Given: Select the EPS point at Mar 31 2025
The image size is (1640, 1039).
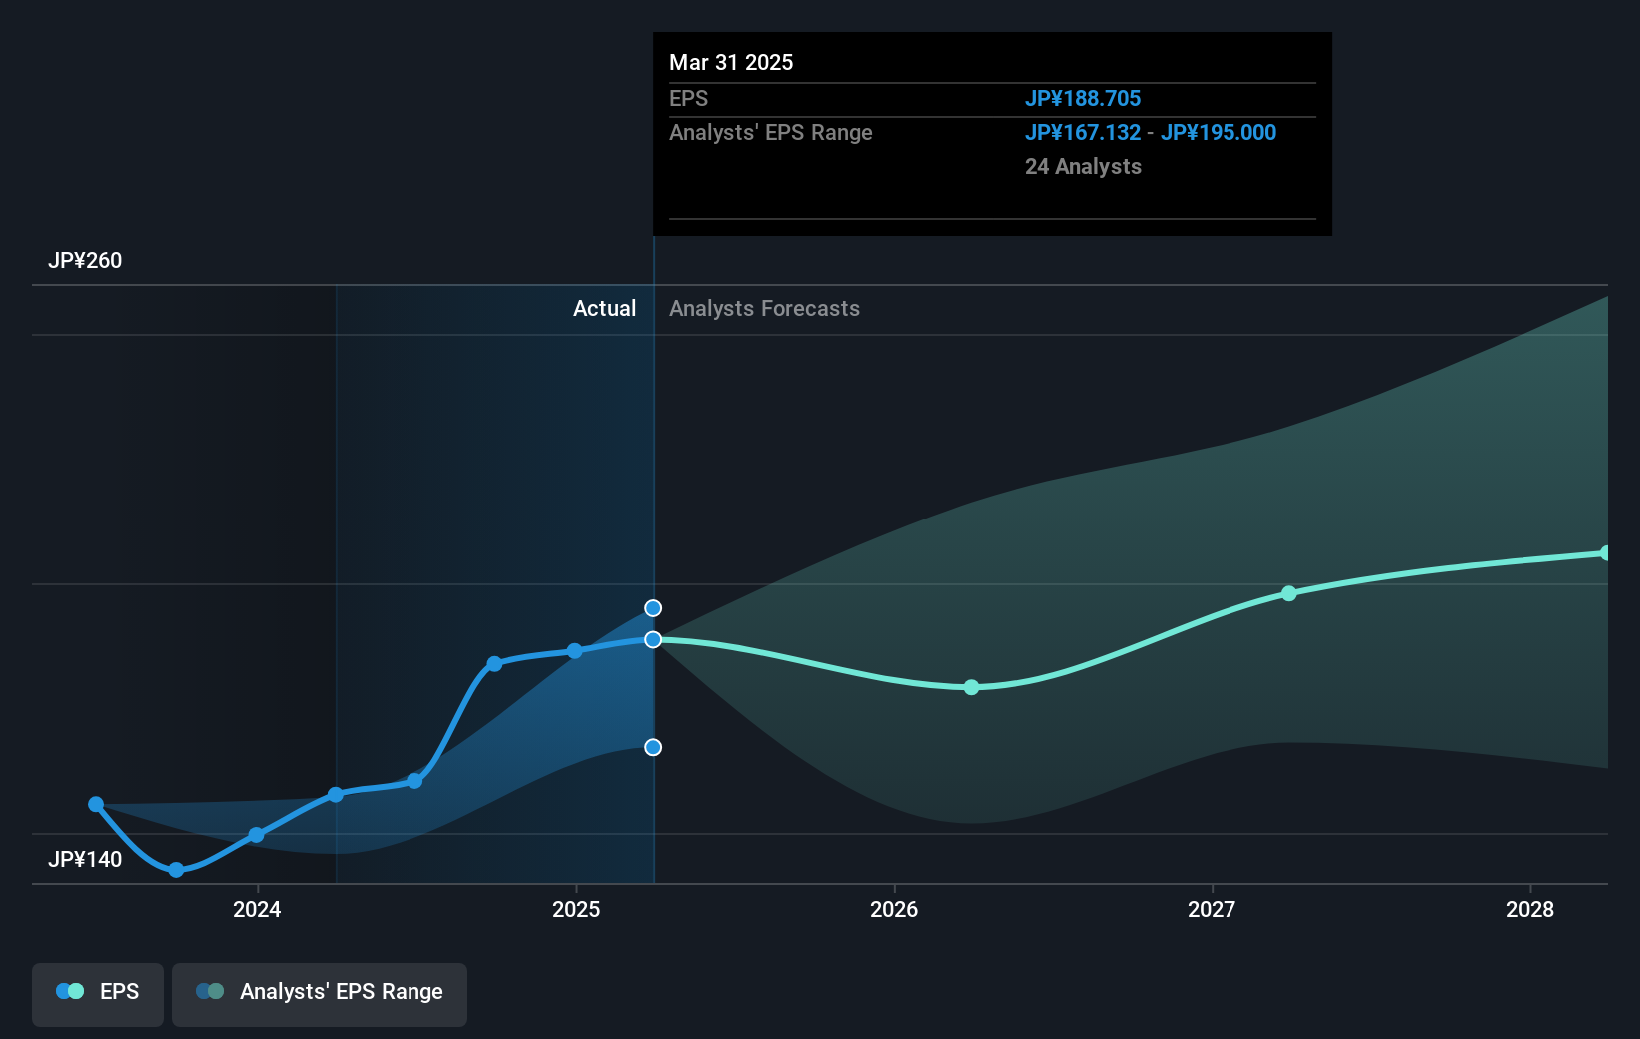Looking at the screenshot, I should tap(653, 639).
